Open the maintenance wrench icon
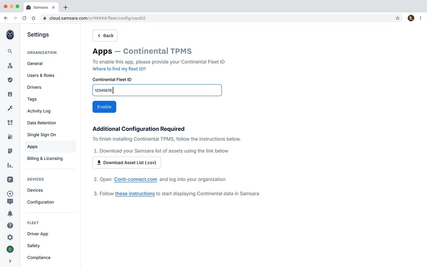 10,108
